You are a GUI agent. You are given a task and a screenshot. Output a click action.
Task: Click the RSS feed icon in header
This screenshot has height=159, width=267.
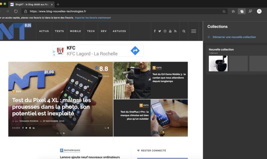click(x=175, y=31)
